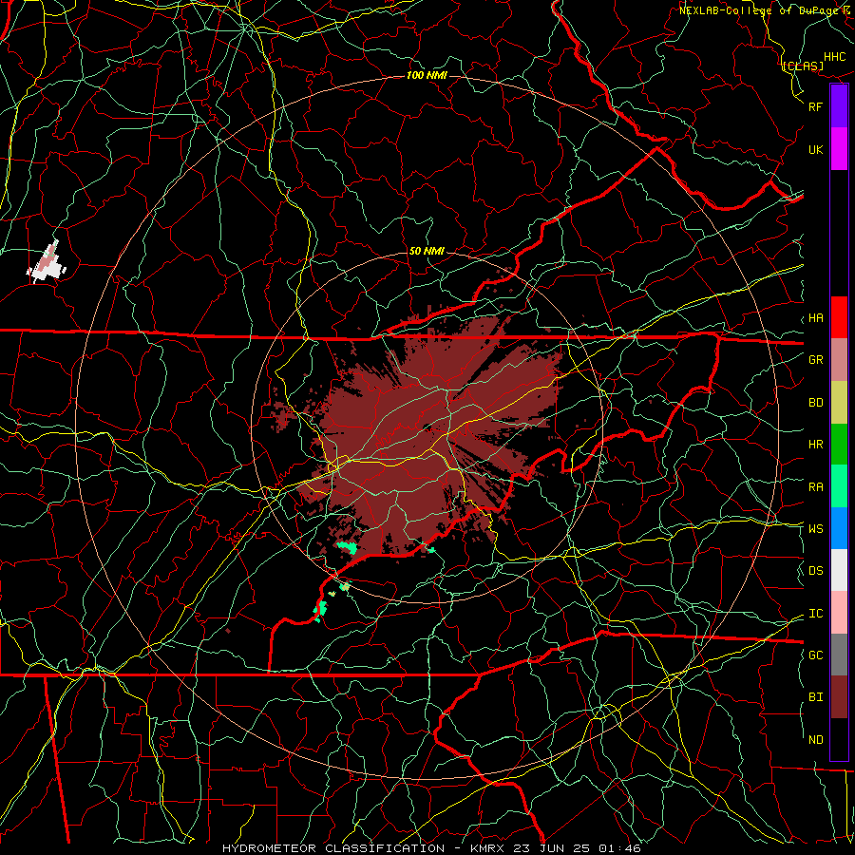
Task: Select the white DS legend swatch
Action: (839, 570)
